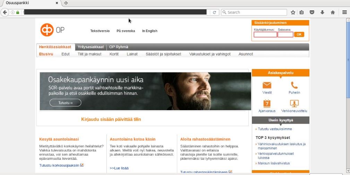Open the downloads arrow icon
Image resolution: width=350 pixels, height=175 pixels.
click(322, 12)
